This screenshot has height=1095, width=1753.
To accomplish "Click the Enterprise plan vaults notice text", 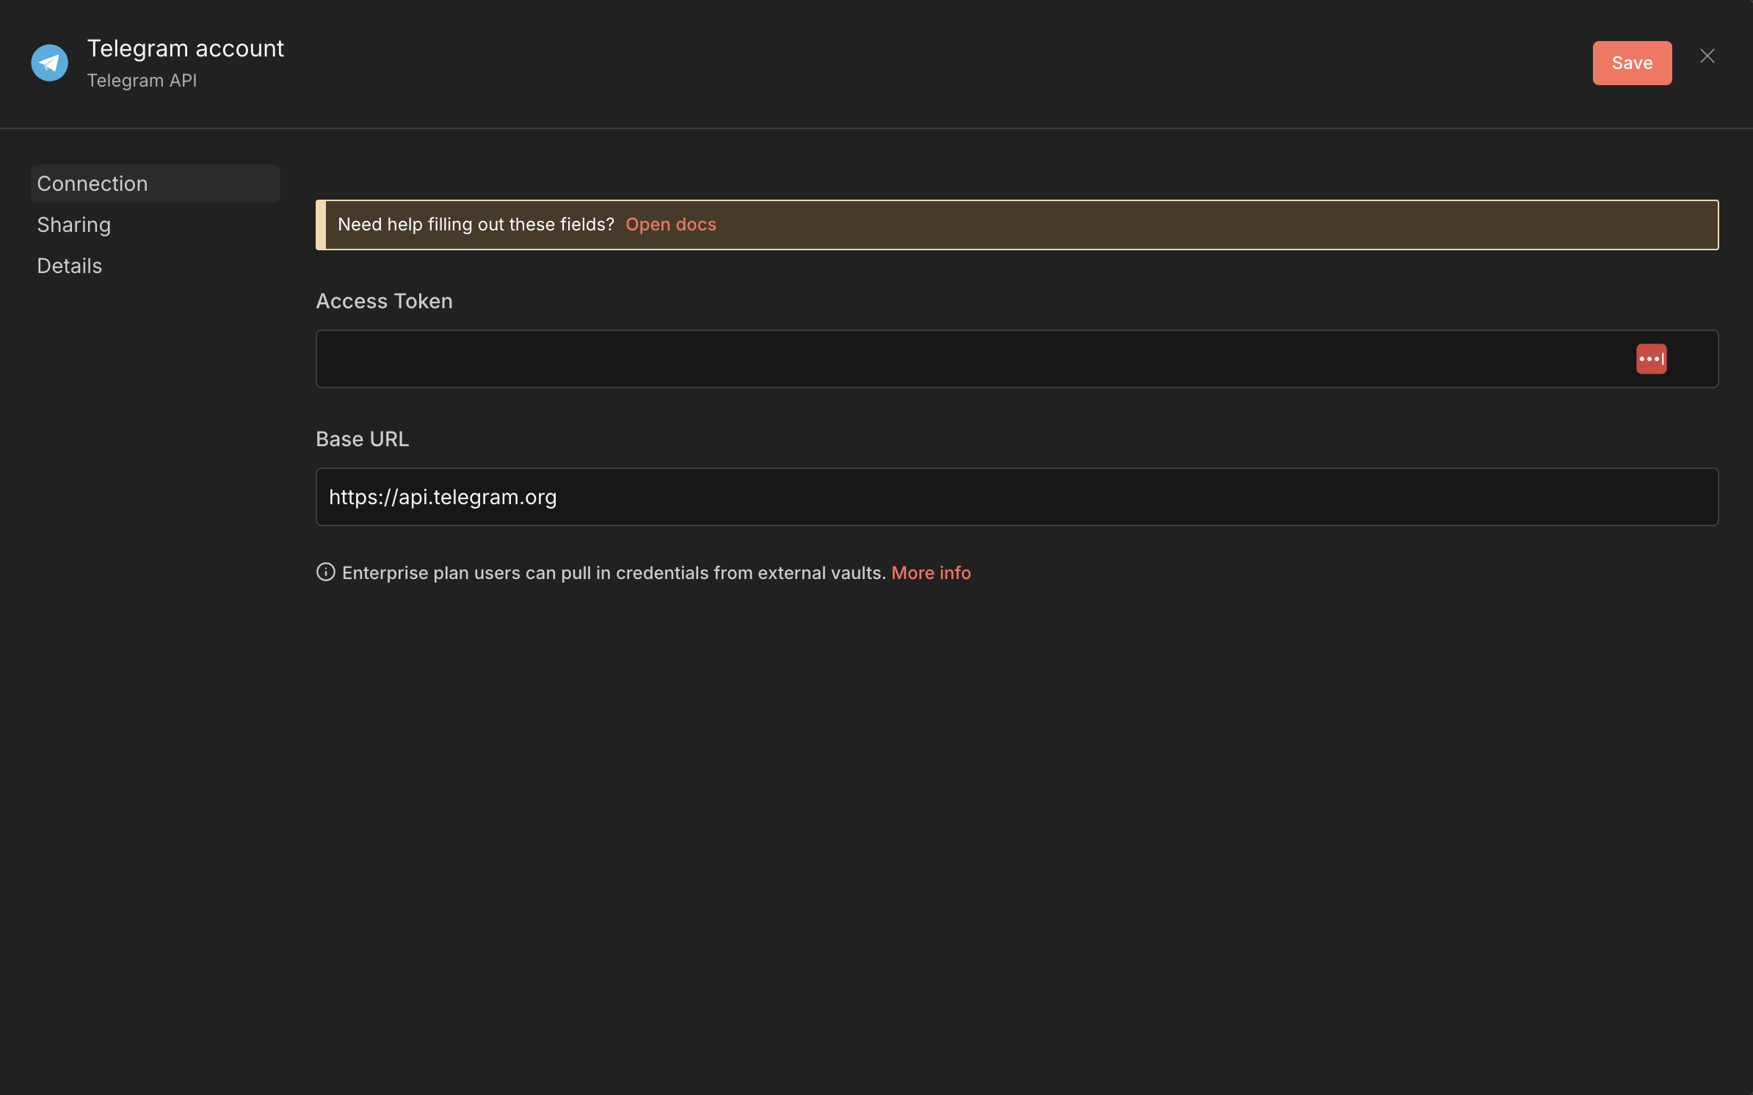I will tap(614, 572).
